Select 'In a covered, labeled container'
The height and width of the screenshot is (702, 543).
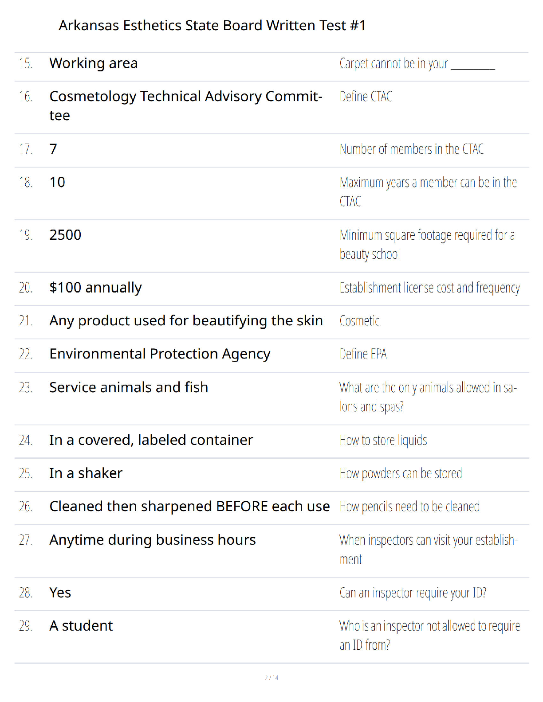pyautogui.click(x=151, y=440)
